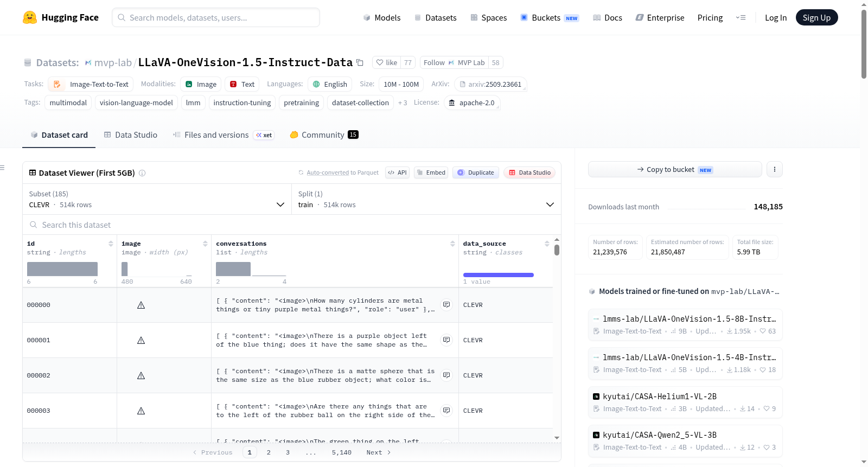Like this dataset with the heart button
Viewport: 868px width, 467px height.
[387, 62]
